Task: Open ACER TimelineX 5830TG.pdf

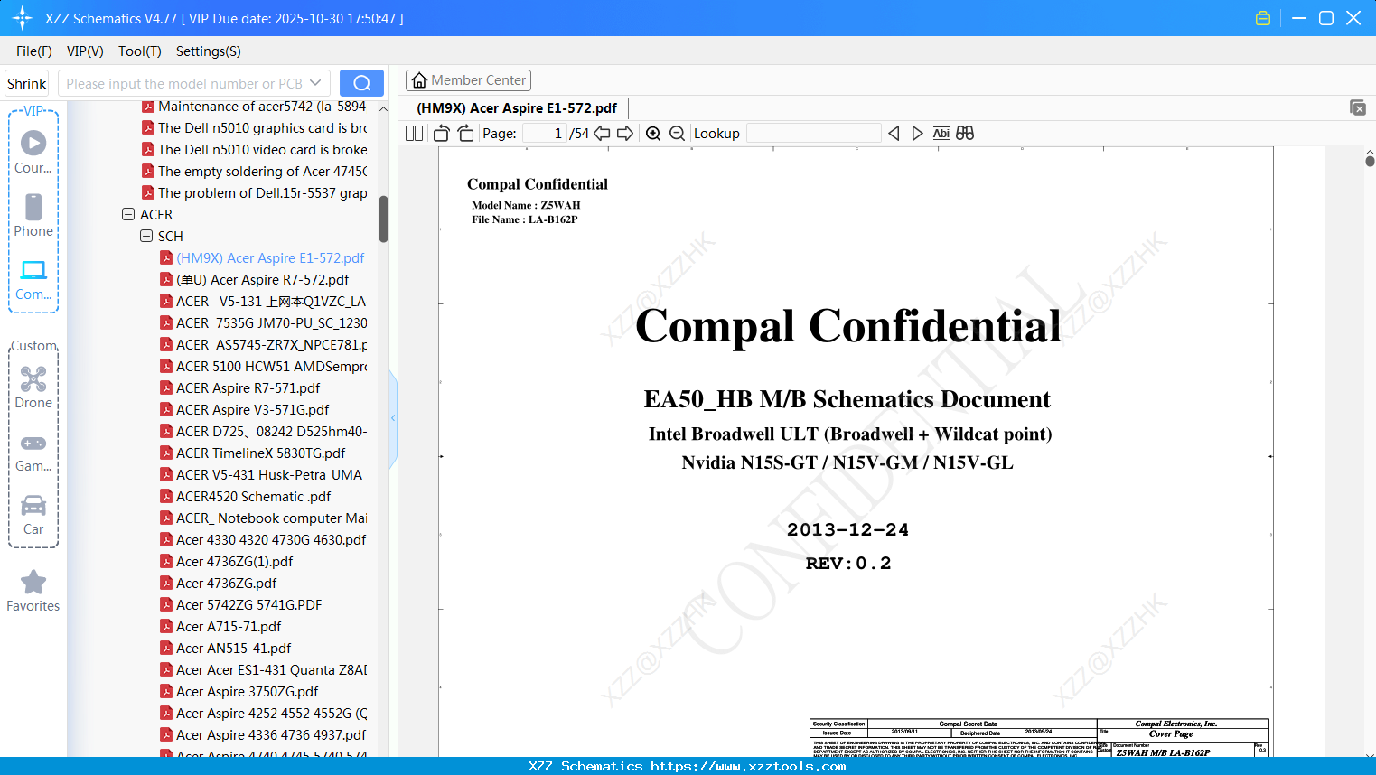Action: point(260,453)
